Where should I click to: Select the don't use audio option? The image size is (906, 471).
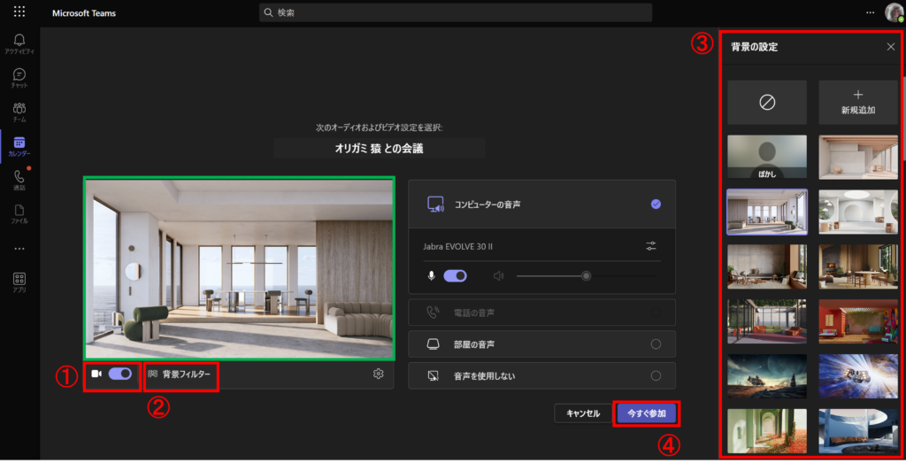coord(656,375)
